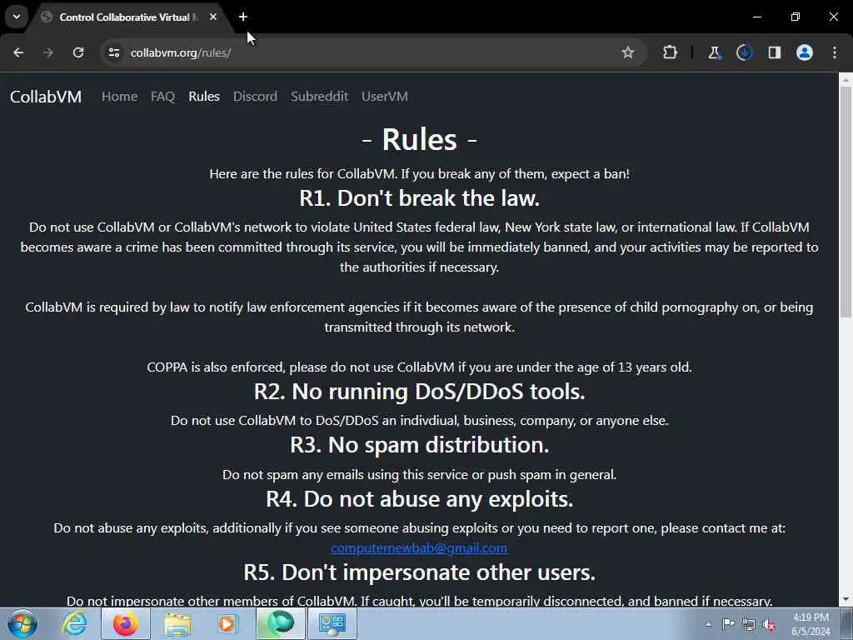Open the Chrome profile avatar

pyautogui.click(x=805, y=52)
